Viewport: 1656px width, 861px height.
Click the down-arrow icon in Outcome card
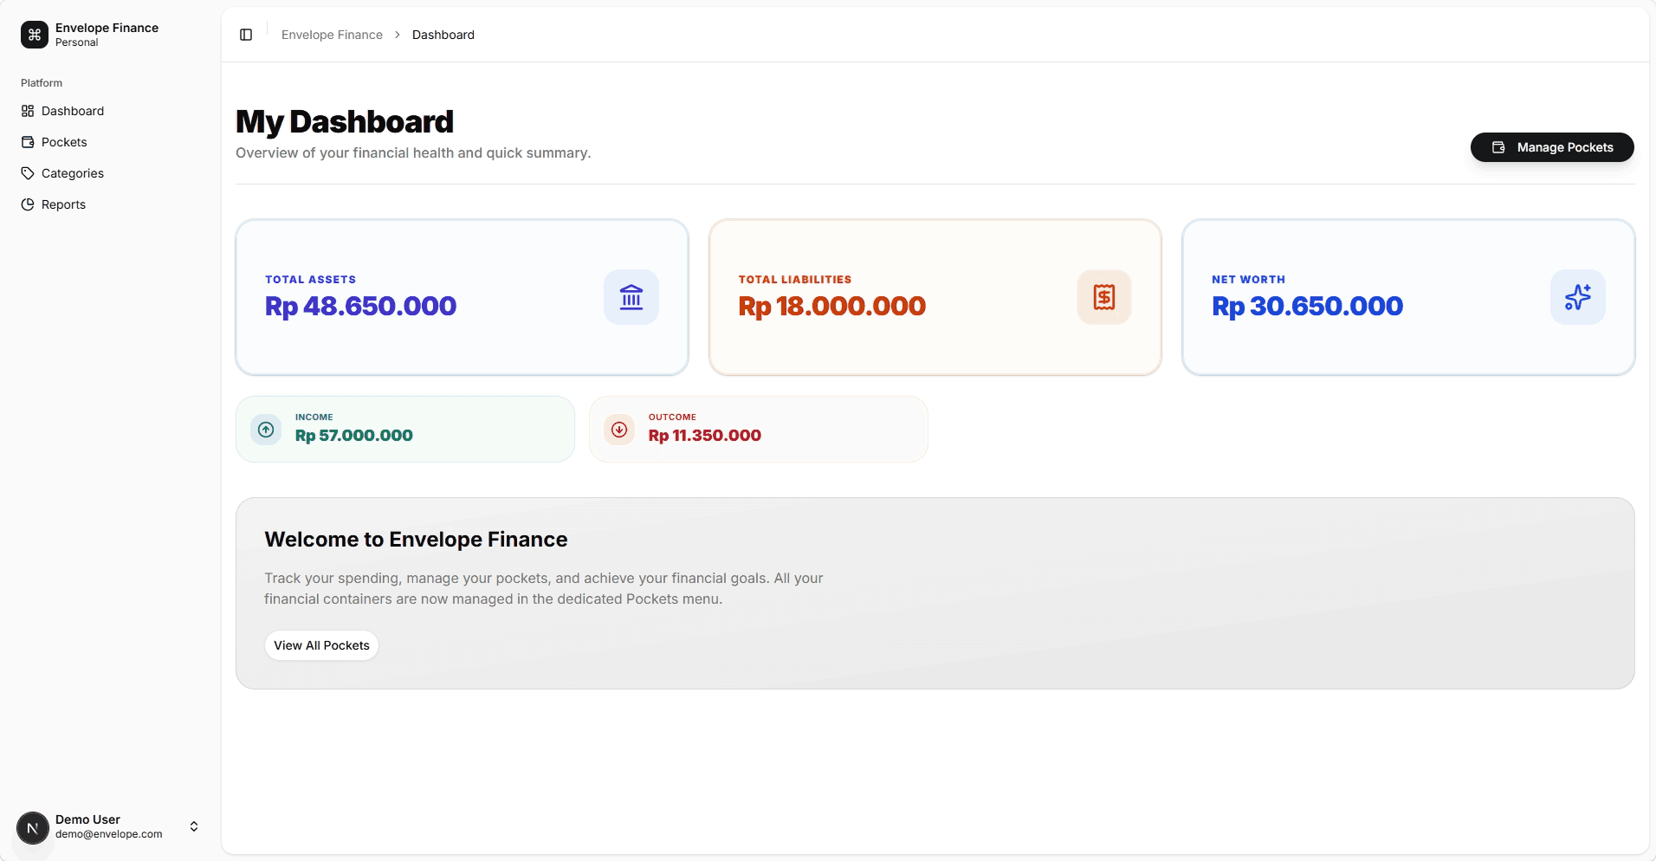click(x=619, y=430)
